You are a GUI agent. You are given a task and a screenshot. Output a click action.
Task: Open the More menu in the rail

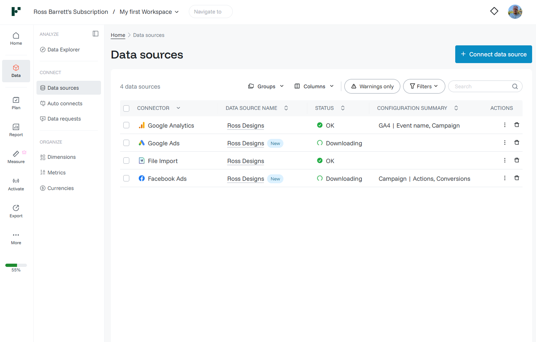click(x=16, y=239)
